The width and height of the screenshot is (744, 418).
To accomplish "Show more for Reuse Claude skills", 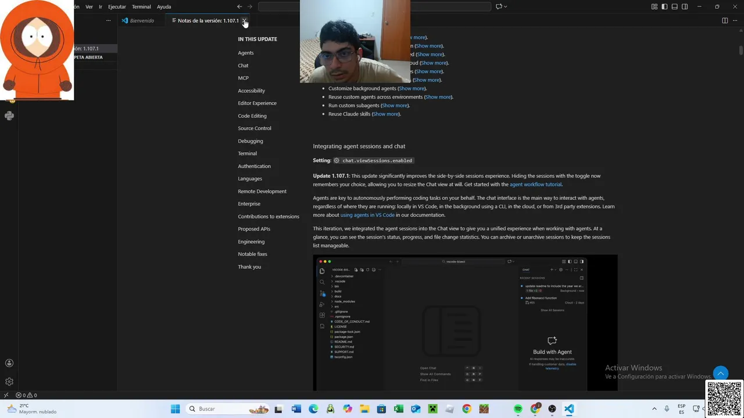I will coord(386,114).
